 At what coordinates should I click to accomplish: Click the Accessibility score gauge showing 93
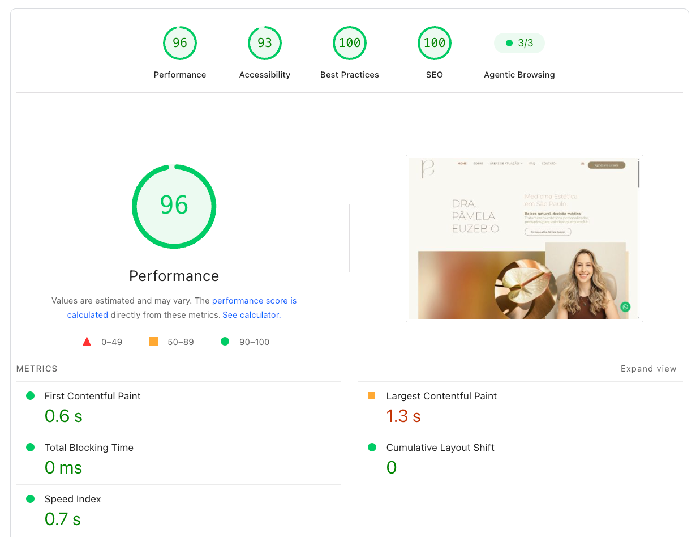[265, 43]
